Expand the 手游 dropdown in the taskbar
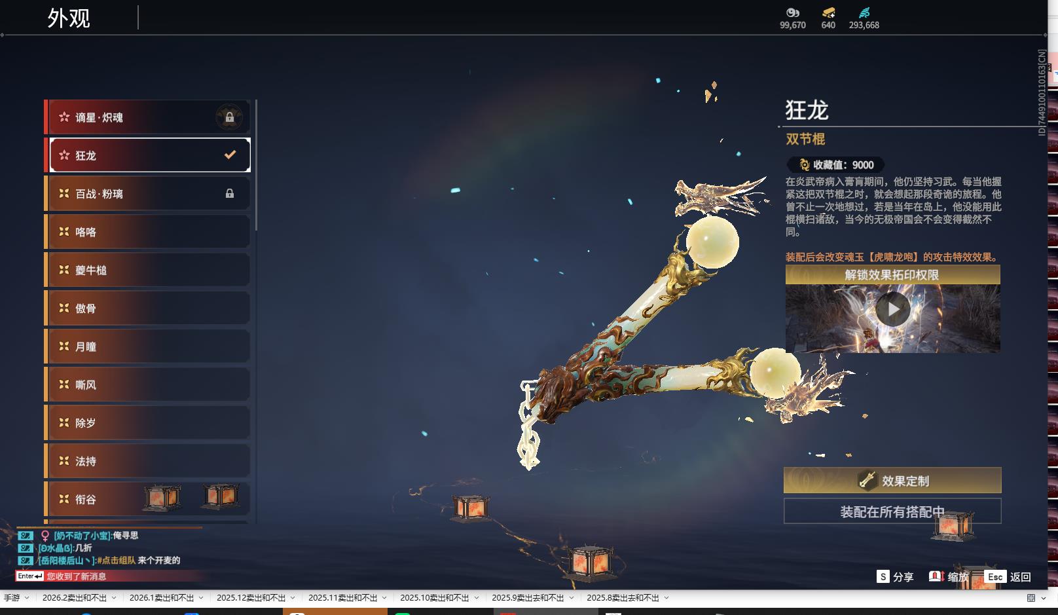This screenshot has width=1058, height=615. tap(26, 597)
